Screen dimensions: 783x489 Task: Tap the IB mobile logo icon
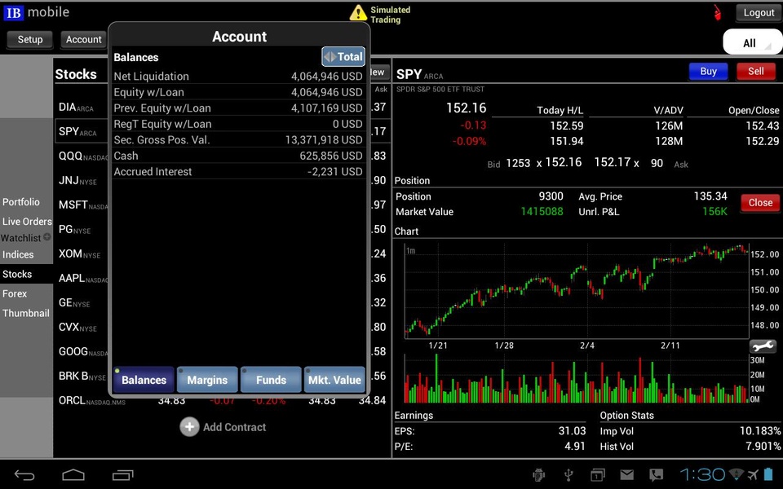click(x=14, y=12)
